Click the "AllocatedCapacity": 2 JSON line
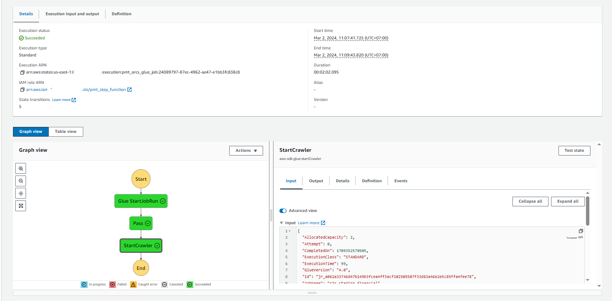This screenshot has height=301, width=612. tap(328, 238)
